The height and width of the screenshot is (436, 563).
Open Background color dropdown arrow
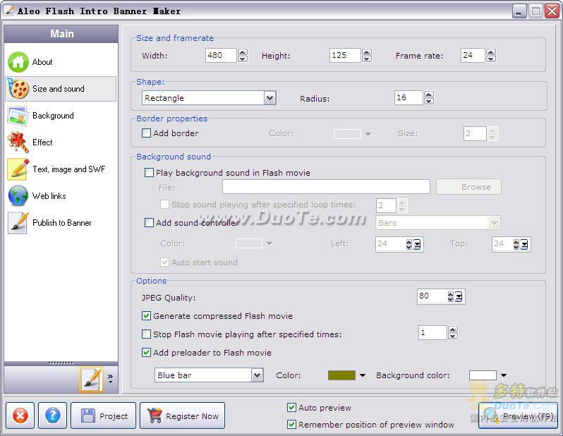504,375
